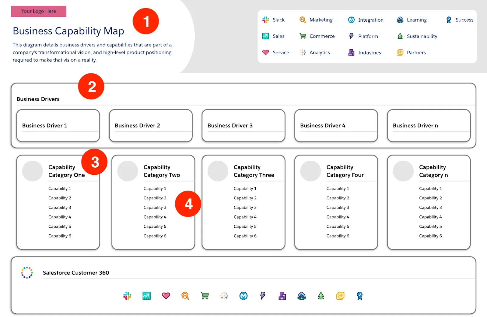Image resolution: width=487 pixels, height=317 pixels.
Task: Click the Sustainability tree icon in Customer 360 row
Action: coord(321,296)
